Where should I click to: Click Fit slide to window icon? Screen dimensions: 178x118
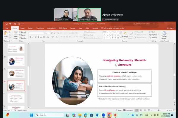pos(174,110)
